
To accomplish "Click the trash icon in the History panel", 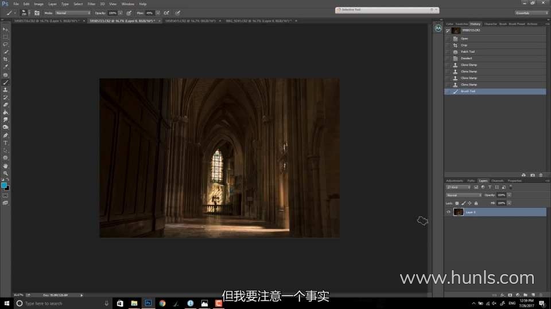I will [x=541, y=175].
